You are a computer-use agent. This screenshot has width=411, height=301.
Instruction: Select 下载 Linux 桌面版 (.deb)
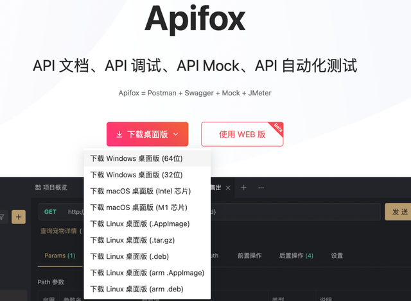[x=147, y=256]
